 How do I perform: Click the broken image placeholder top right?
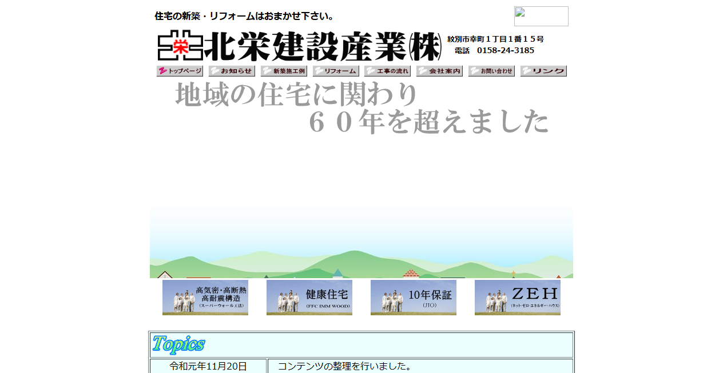(541, 16)
